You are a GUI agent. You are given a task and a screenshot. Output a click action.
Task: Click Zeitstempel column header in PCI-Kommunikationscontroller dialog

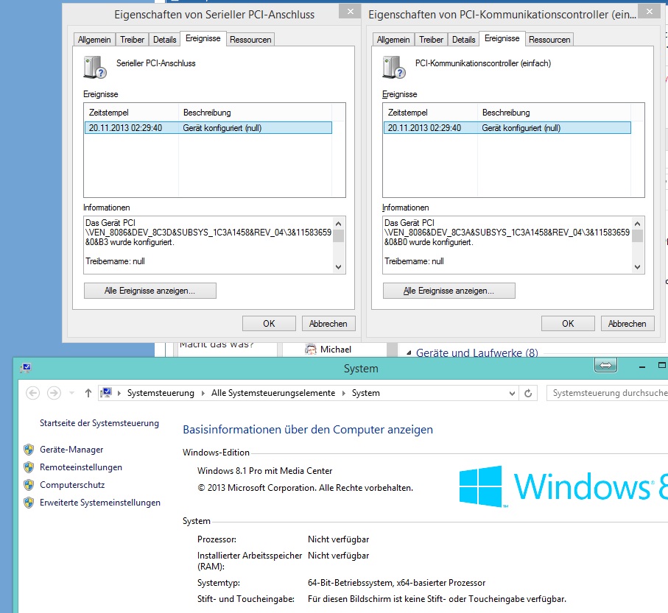pos(430,113)
